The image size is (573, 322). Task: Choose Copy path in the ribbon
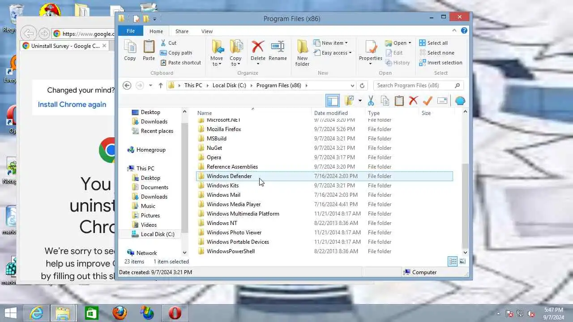coord(176,53)
